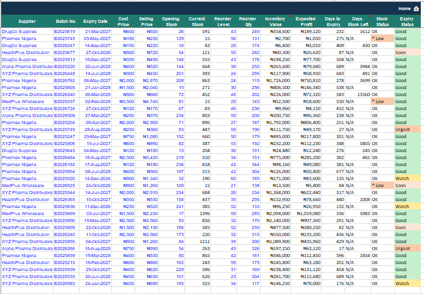Image resolution: width=424 pixels, height=294 pixels.
Task: Select Soon expiry status in row B2025809
Action: (407, 228)
